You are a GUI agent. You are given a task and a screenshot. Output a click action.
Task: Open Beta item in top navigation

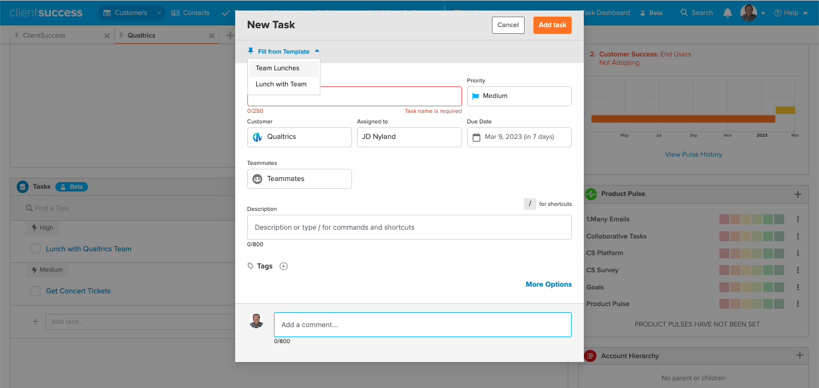[x=651, y=13]
